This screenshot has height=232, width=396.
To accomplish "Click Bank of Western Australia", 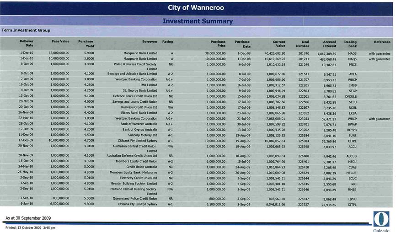I will click(139, 124).
